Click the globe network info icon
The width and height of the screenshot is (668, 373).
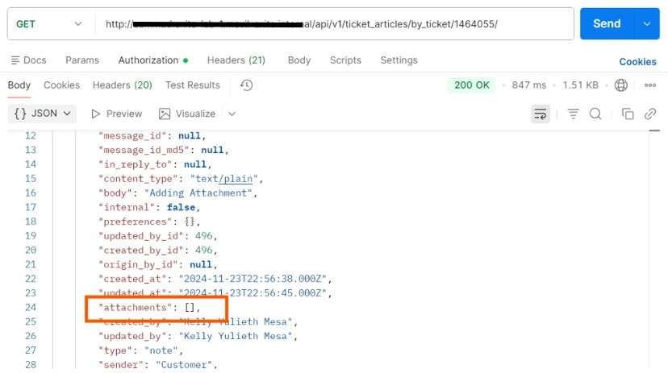click(621, 85)
